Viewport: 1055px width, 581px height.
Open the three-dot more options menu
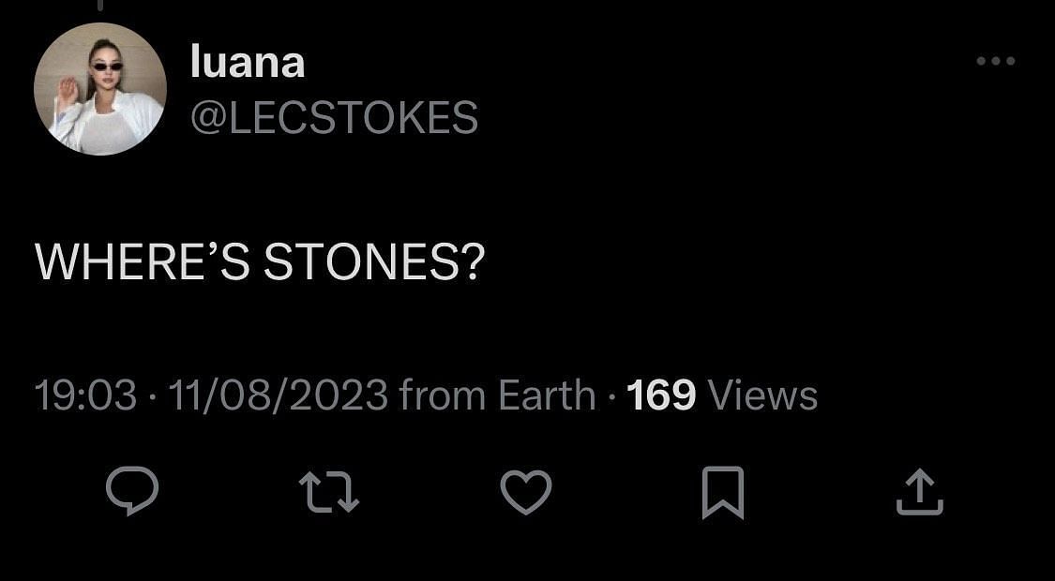996,62
